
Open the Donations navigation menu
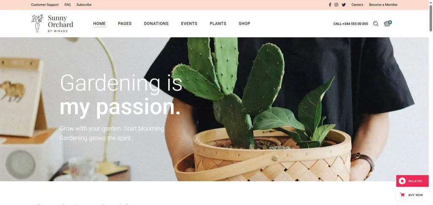156,24
